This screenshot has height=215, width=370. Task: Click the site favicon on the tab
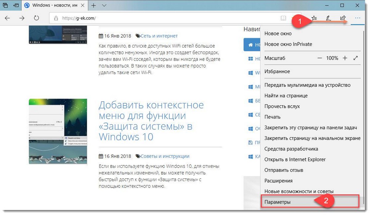27,6
